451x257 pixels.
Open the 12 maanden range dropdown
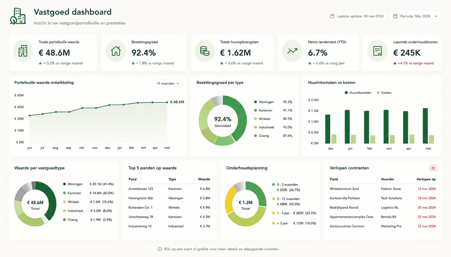click(x=167, y=83)
